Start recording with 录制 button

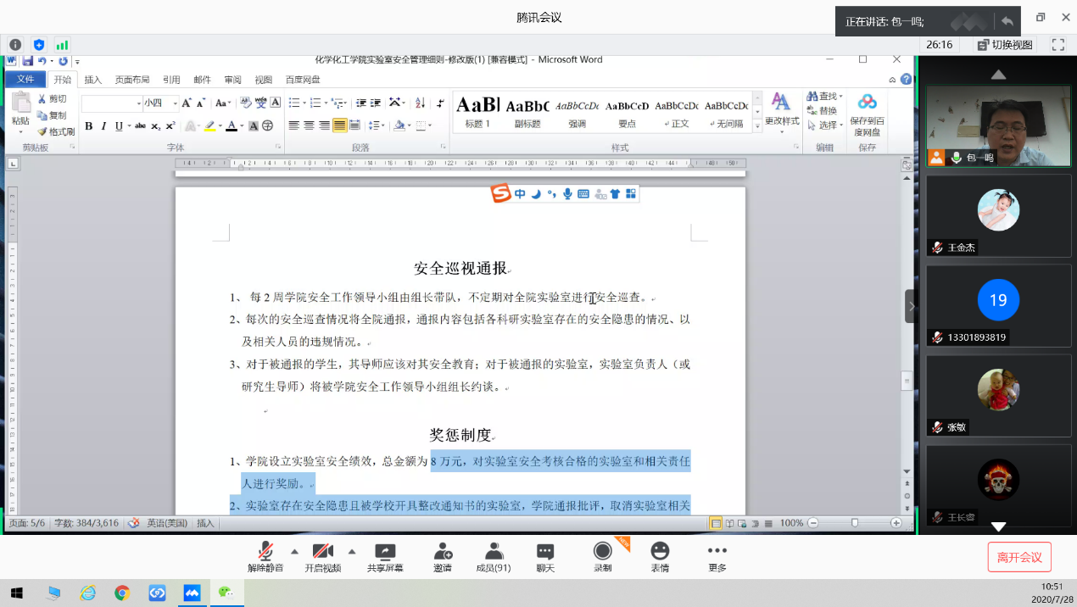(x=602, y=557)
